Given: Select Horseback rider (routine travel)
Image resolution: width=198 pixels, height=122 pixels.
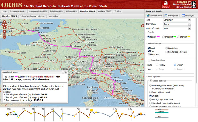Looking at the screenshot, I should click(150, 103).
